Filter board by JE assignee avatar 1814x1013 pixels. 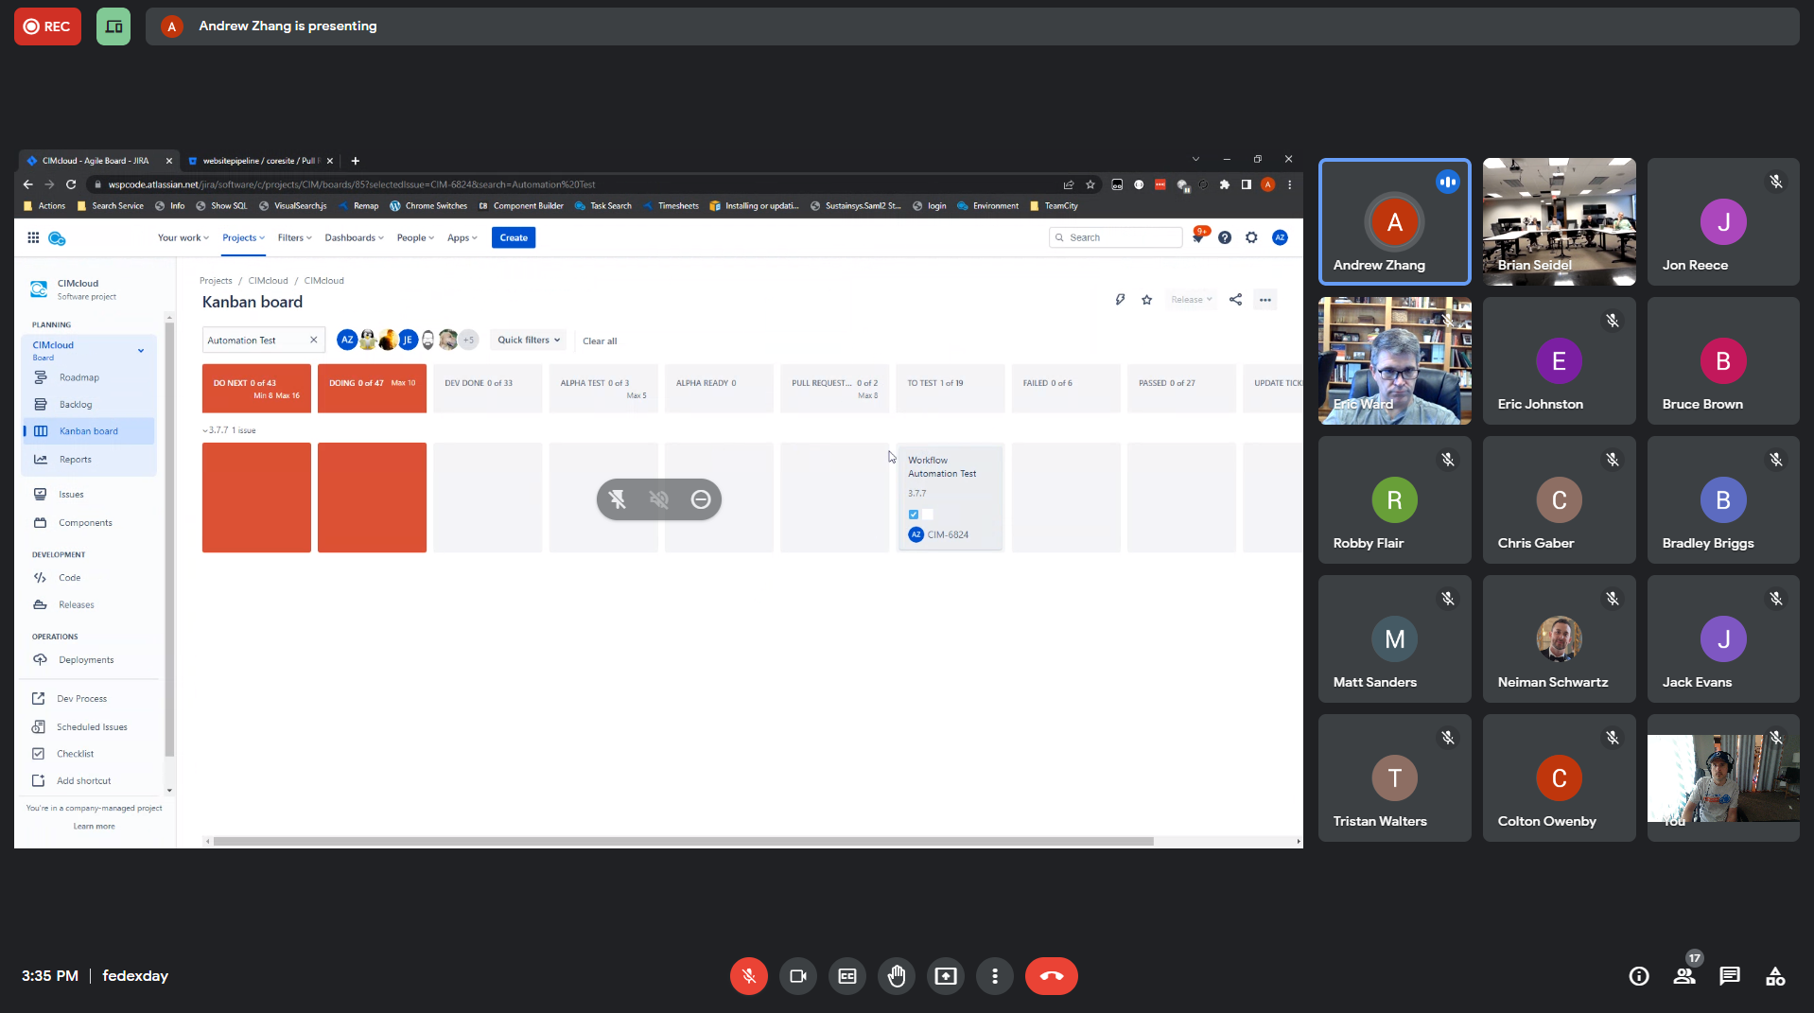pos(408,341)
